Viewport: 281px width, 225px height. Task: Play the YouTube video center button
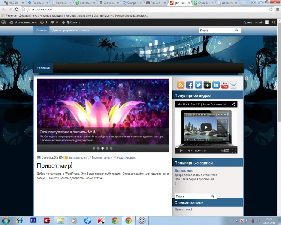click(x=206, y=127)
